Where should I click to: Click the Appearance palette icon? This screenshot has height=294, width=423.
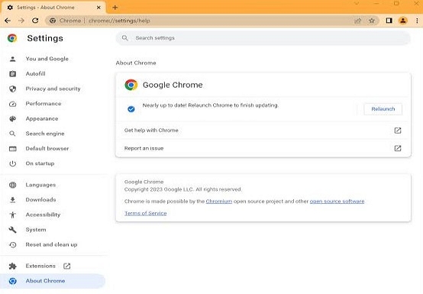(13, 118)
